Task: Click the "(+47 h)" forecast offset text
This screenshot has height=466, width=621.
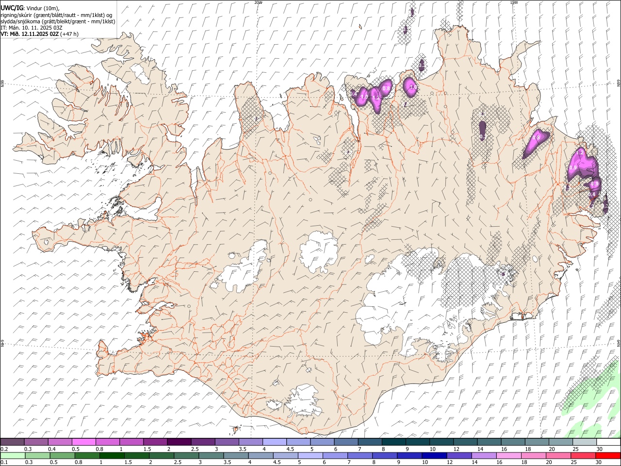Action: (x=69, y=34)
